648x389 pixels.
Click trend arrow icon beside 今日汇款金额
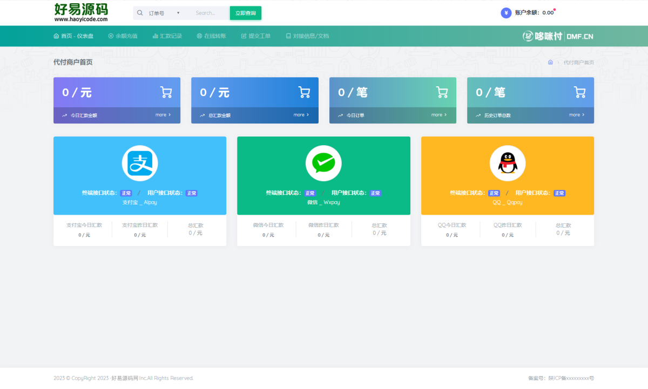point(64,115)
